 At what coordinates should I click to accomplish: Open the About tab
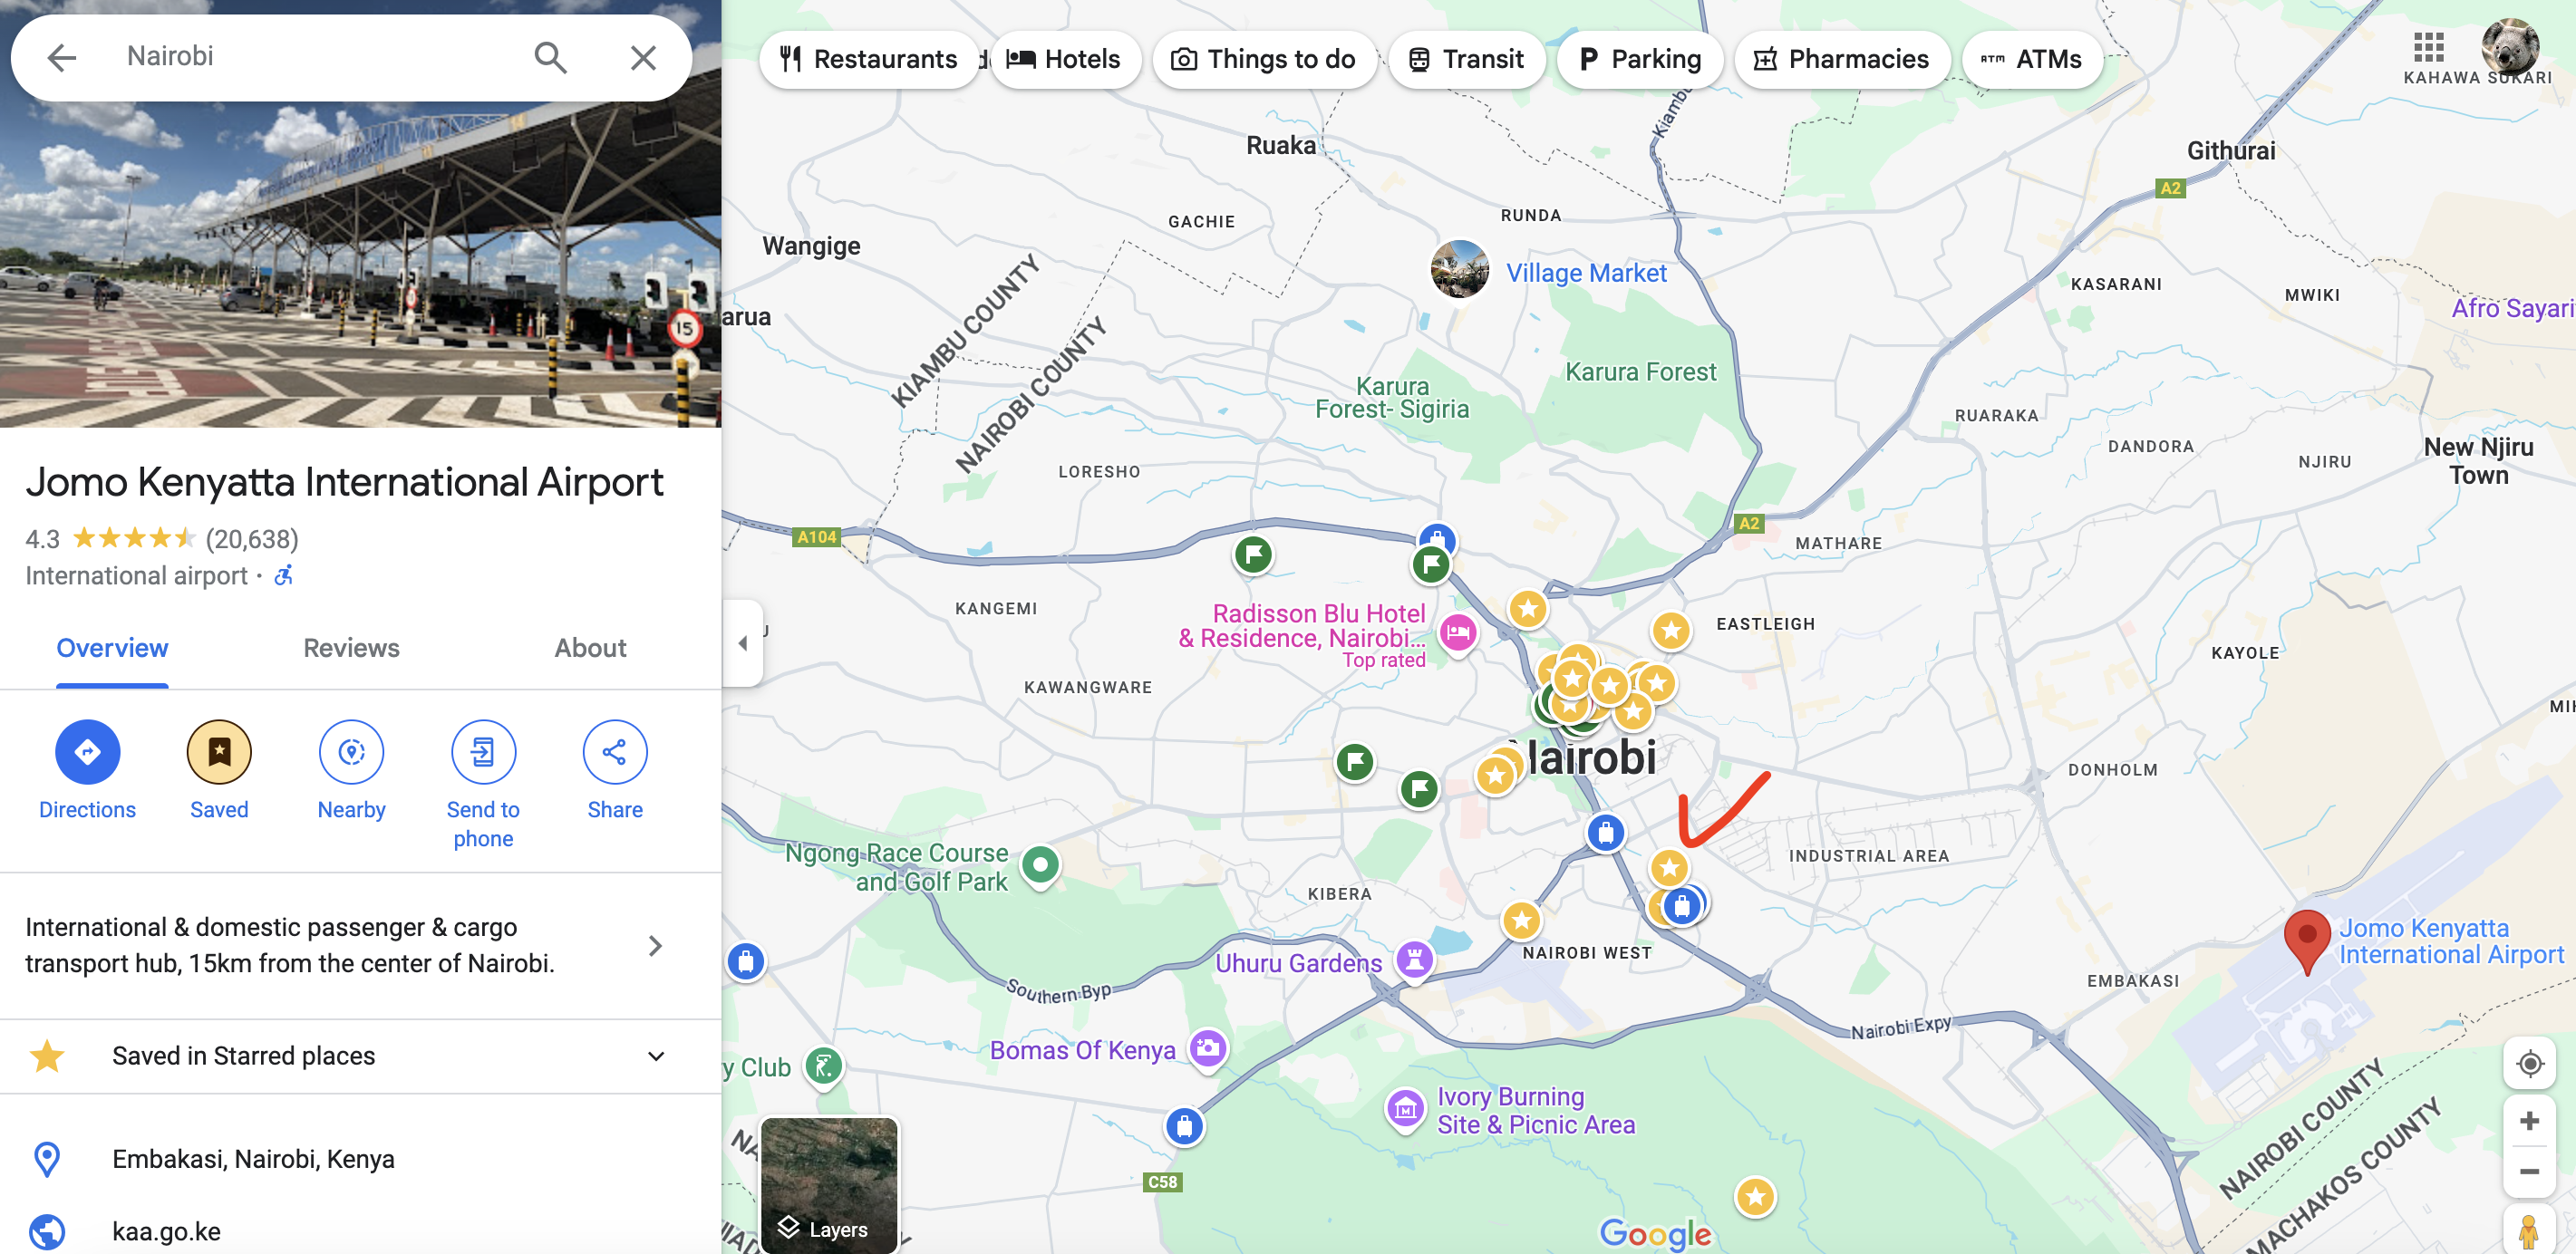590,648
